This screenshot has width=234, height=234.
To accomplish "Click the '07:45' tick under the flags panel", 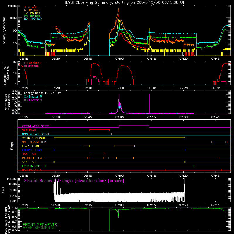I will [216, 176].
